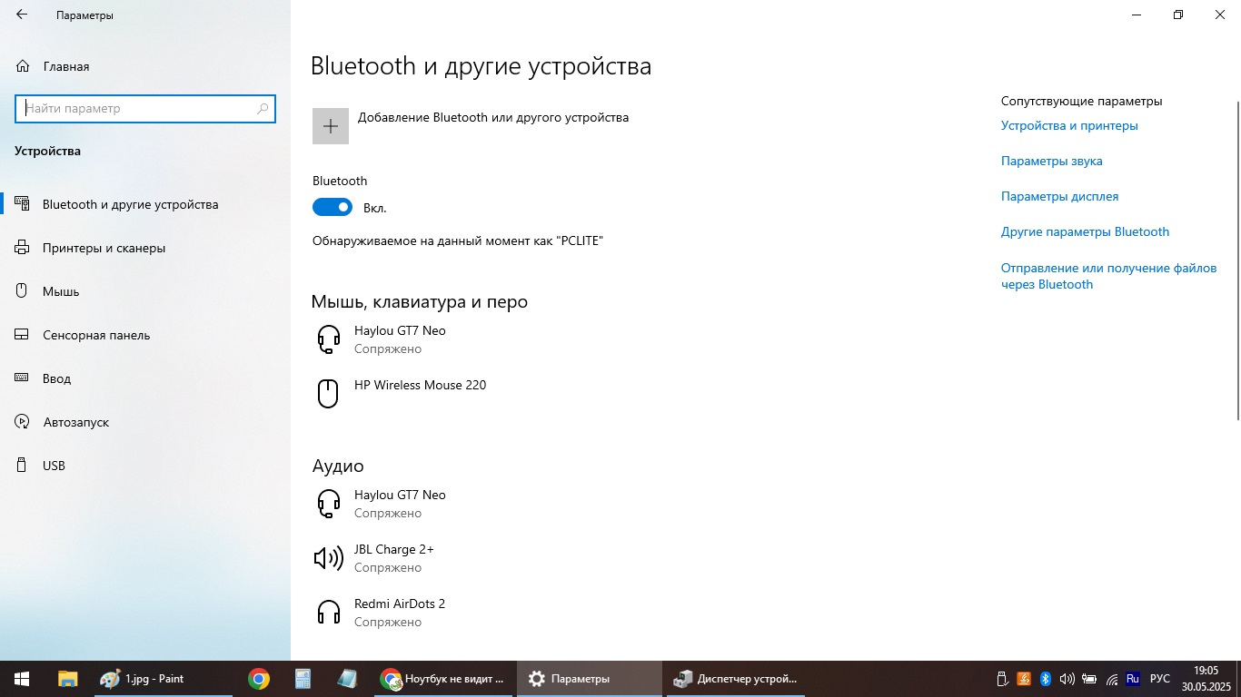This screenshot has width=1241, height=697.
Task: Click the plus icon to add Bluetooth device
Action: [x=331, y=126]
